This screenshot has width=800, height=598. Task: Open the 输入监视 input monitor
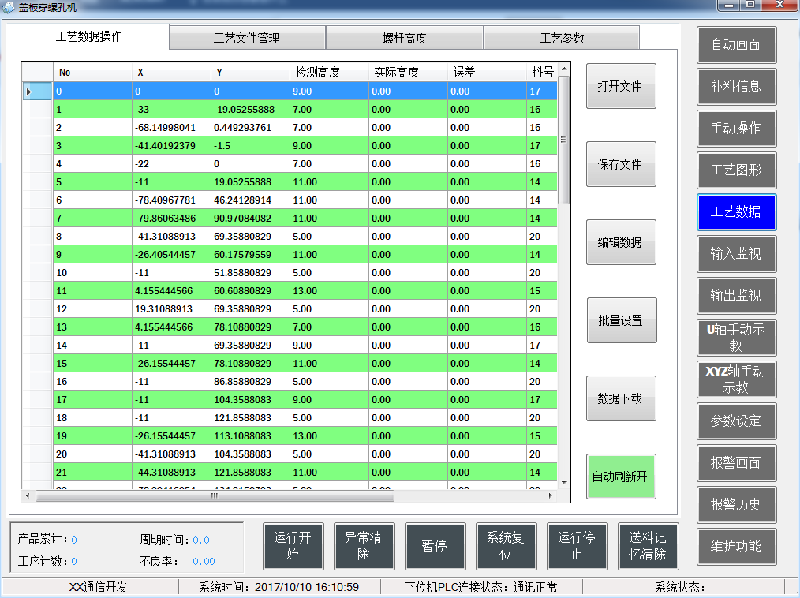pyautogui.click(x=735, y=254)
